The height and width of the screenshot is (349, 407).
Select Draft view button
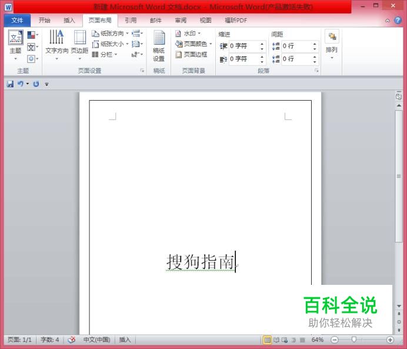[x=302, y=340]
